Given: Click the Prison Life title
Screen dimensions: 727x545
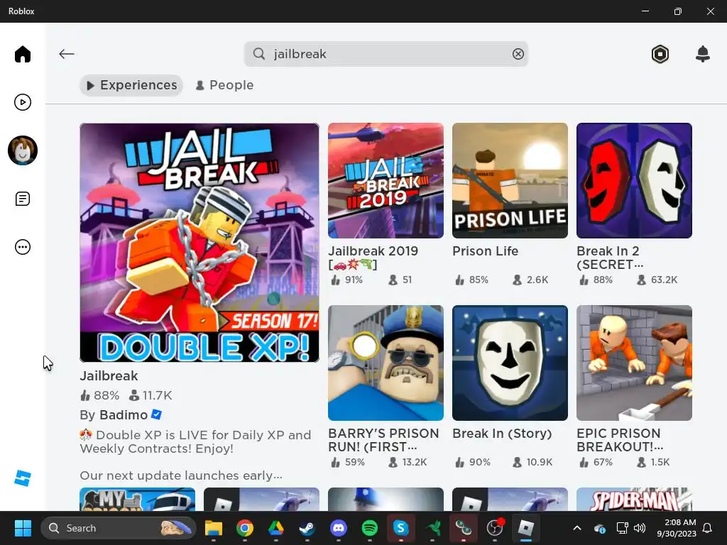Looking at the screenshot, I should 486,251.
